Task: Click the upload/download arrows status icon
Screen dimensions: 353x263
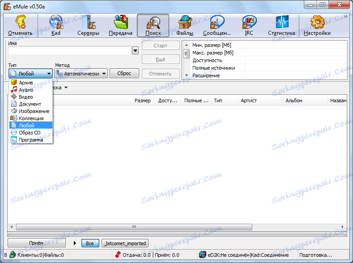Action: 118,255
